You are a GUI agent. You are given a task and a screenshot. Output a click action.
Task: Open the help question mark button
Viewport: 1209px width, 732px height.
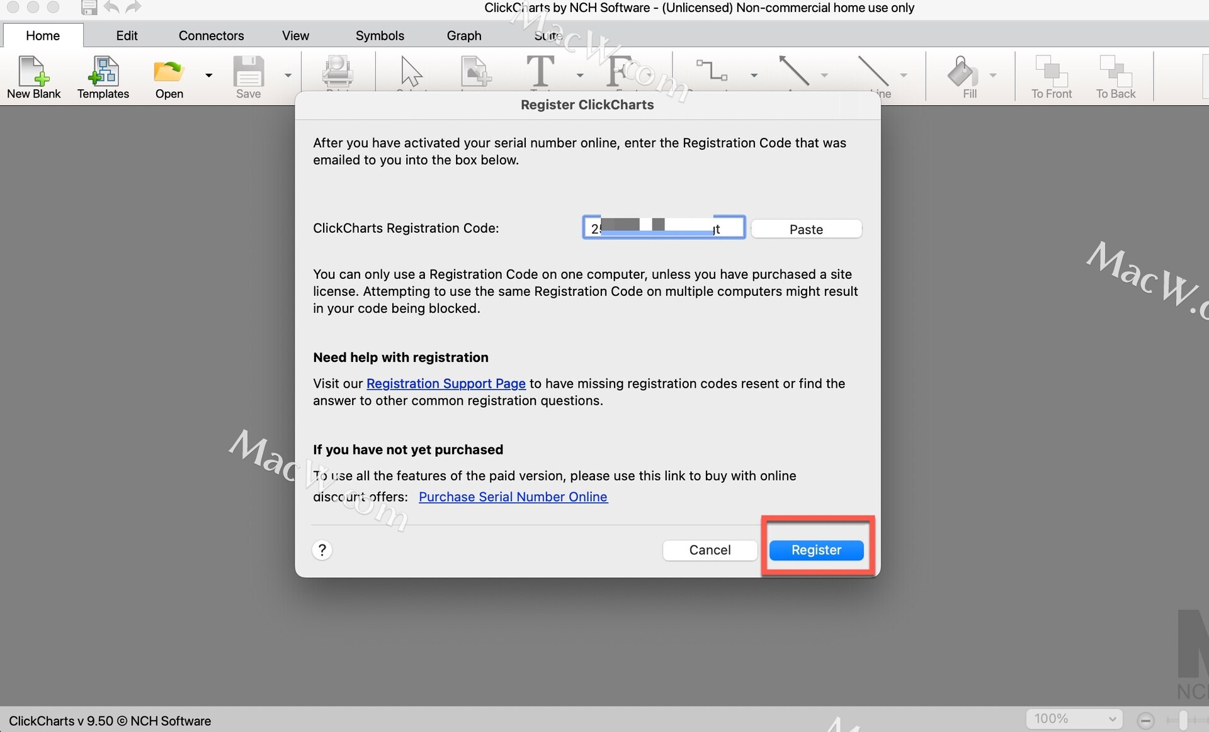322,550
